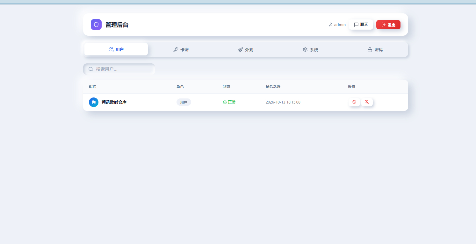Open the 密码 tab
The height and width of the screenshot is (244, 476).
pos(375,50)
